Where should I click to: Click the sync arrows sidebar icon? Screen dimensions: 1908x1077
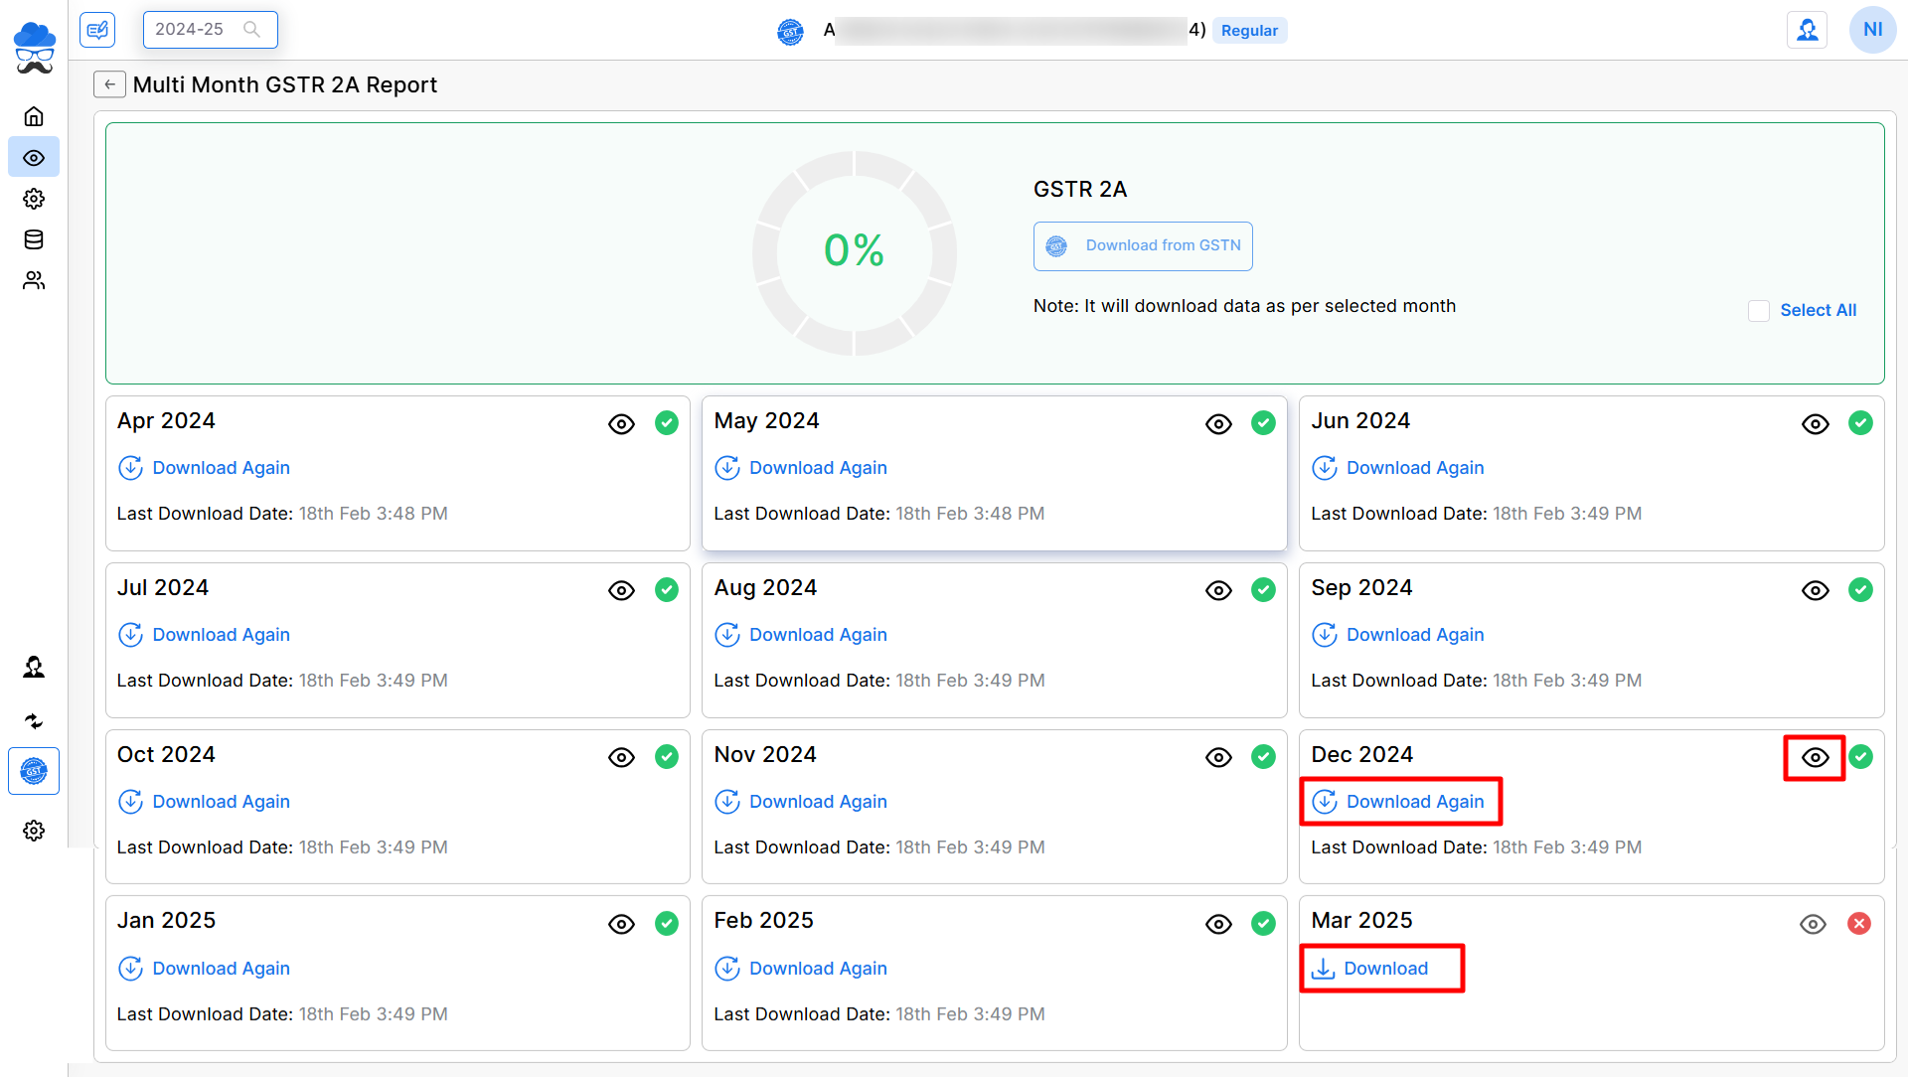[x=34, y=721]
